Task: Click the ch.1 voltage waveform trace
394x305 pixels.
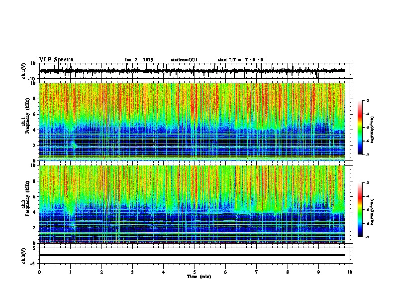Action: coord(192,71)
